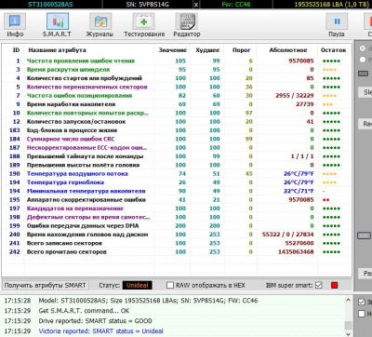Select row Дефектные секторы во время самотес...

(177, 217)
